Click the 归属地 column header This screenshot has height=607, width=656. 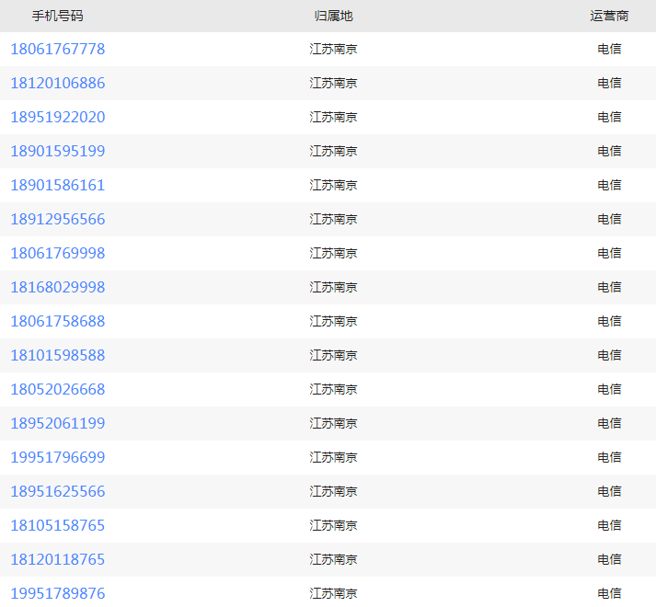(333, 16)
